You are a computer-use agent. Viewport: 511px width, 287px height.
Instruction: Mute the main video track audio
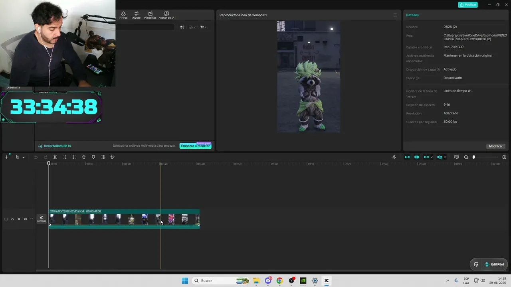(x=25, y=219)
